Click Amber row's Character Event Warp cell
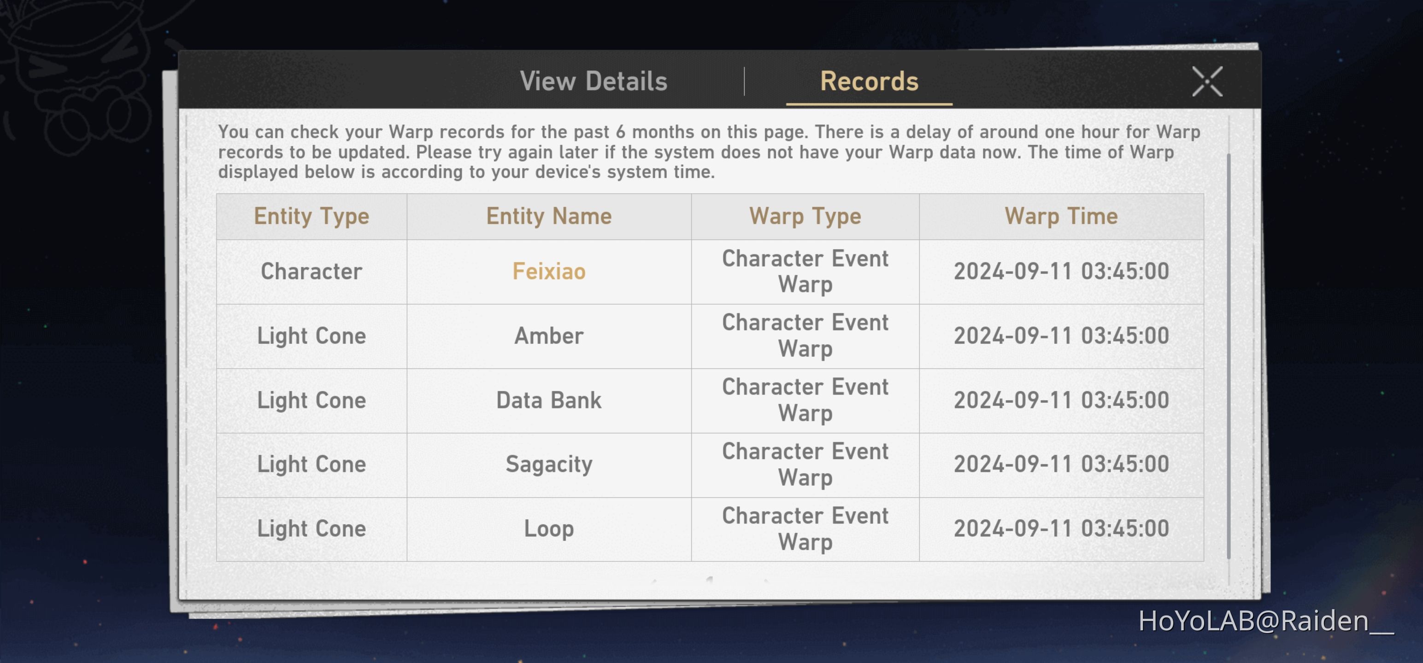 [x=805, y=336]
